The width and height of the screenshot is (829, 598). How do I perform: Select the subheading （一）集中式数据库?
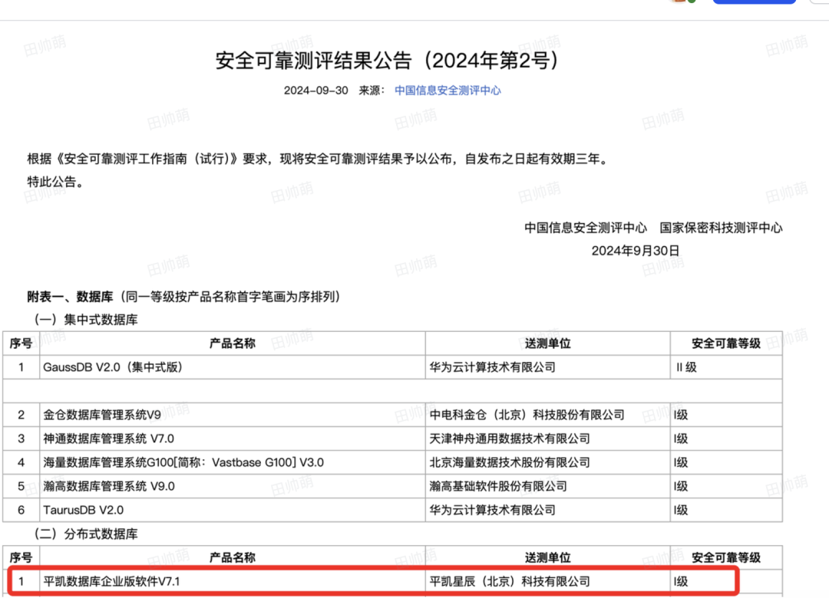(86, 320)
